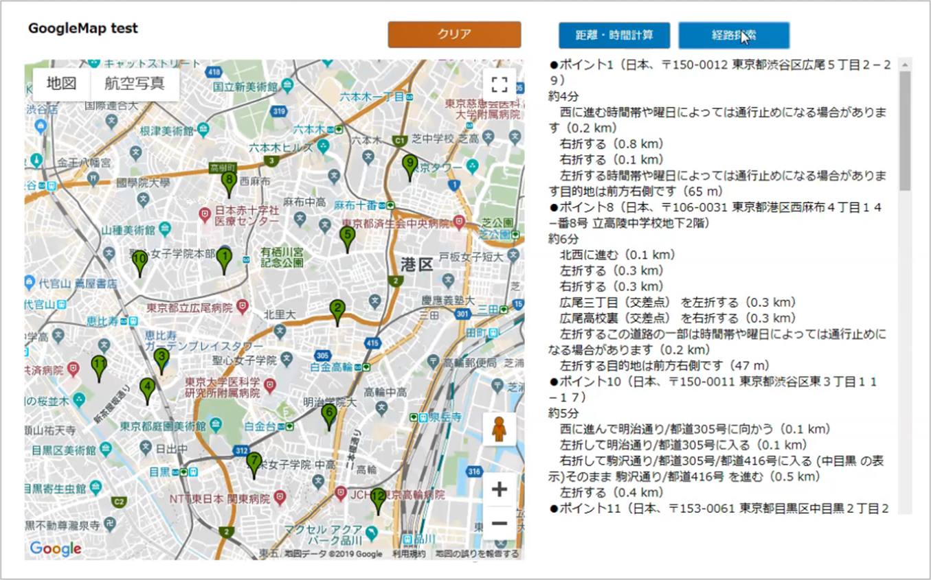931x580 pixels.
Task: Click the directions panel scrollbar thumb
Action: [905, 130]
